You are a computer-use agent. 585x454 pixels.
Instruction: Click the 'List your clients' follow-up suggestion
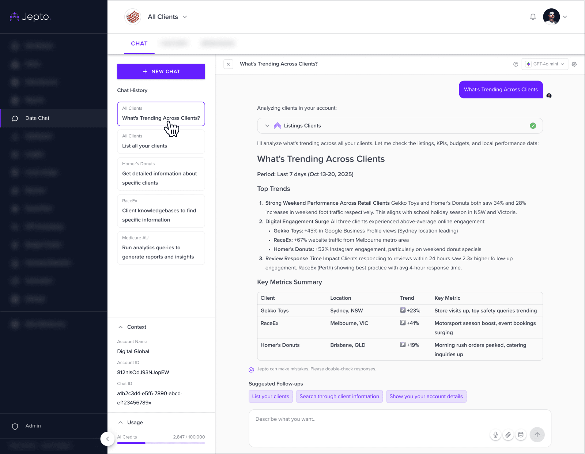click(271, 397)
